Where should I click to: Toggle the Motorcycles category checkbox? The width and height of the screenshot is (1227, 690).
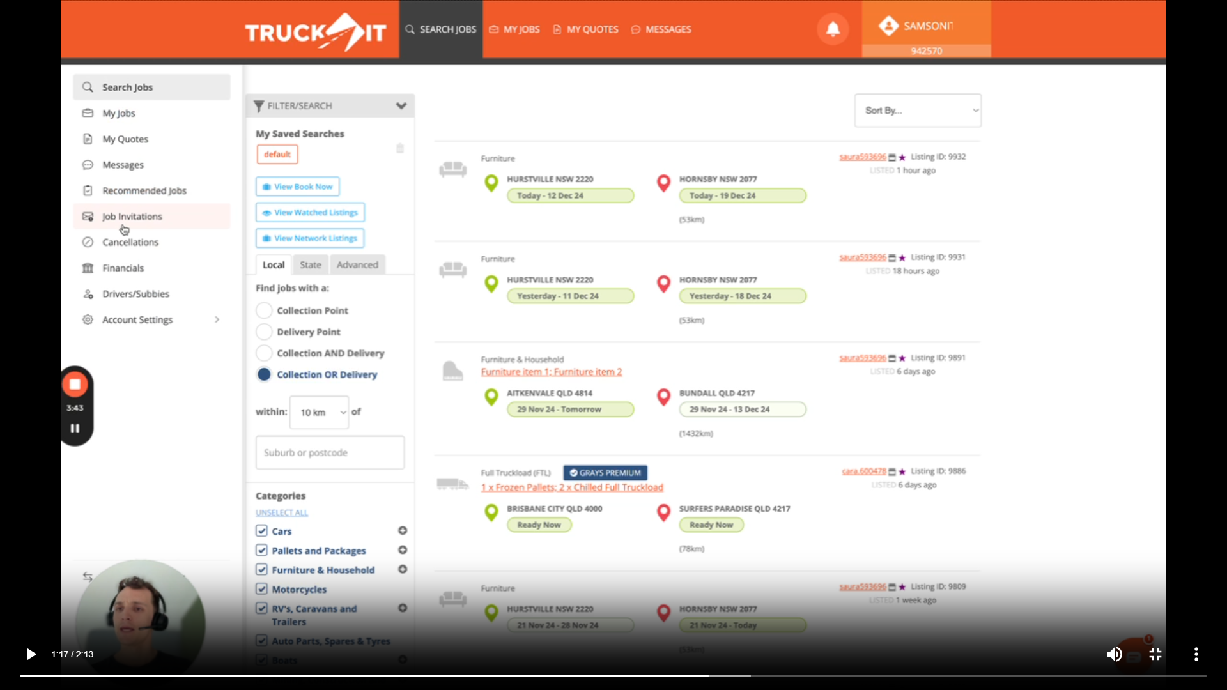coord(262,589)
